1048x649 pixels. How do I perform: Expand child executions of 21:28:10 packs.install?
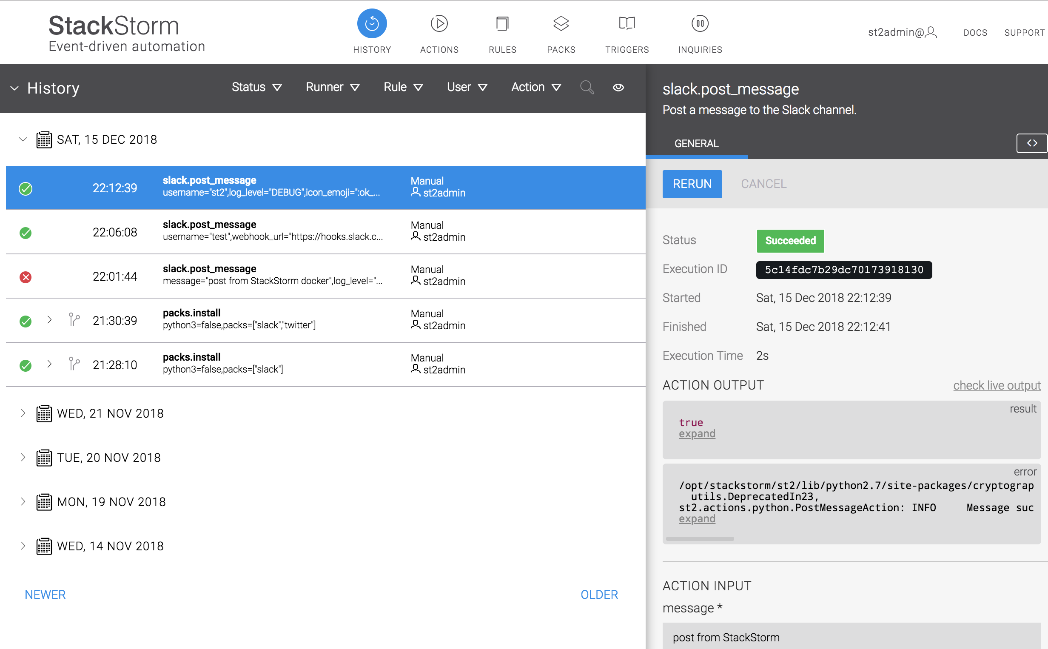[x=49, y=364]
